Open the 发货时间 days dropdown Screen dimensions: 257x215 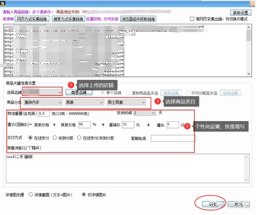click(x=144, y=113)
